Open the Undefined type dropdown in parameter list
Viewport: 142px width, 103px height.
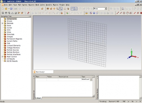point(91,80)
